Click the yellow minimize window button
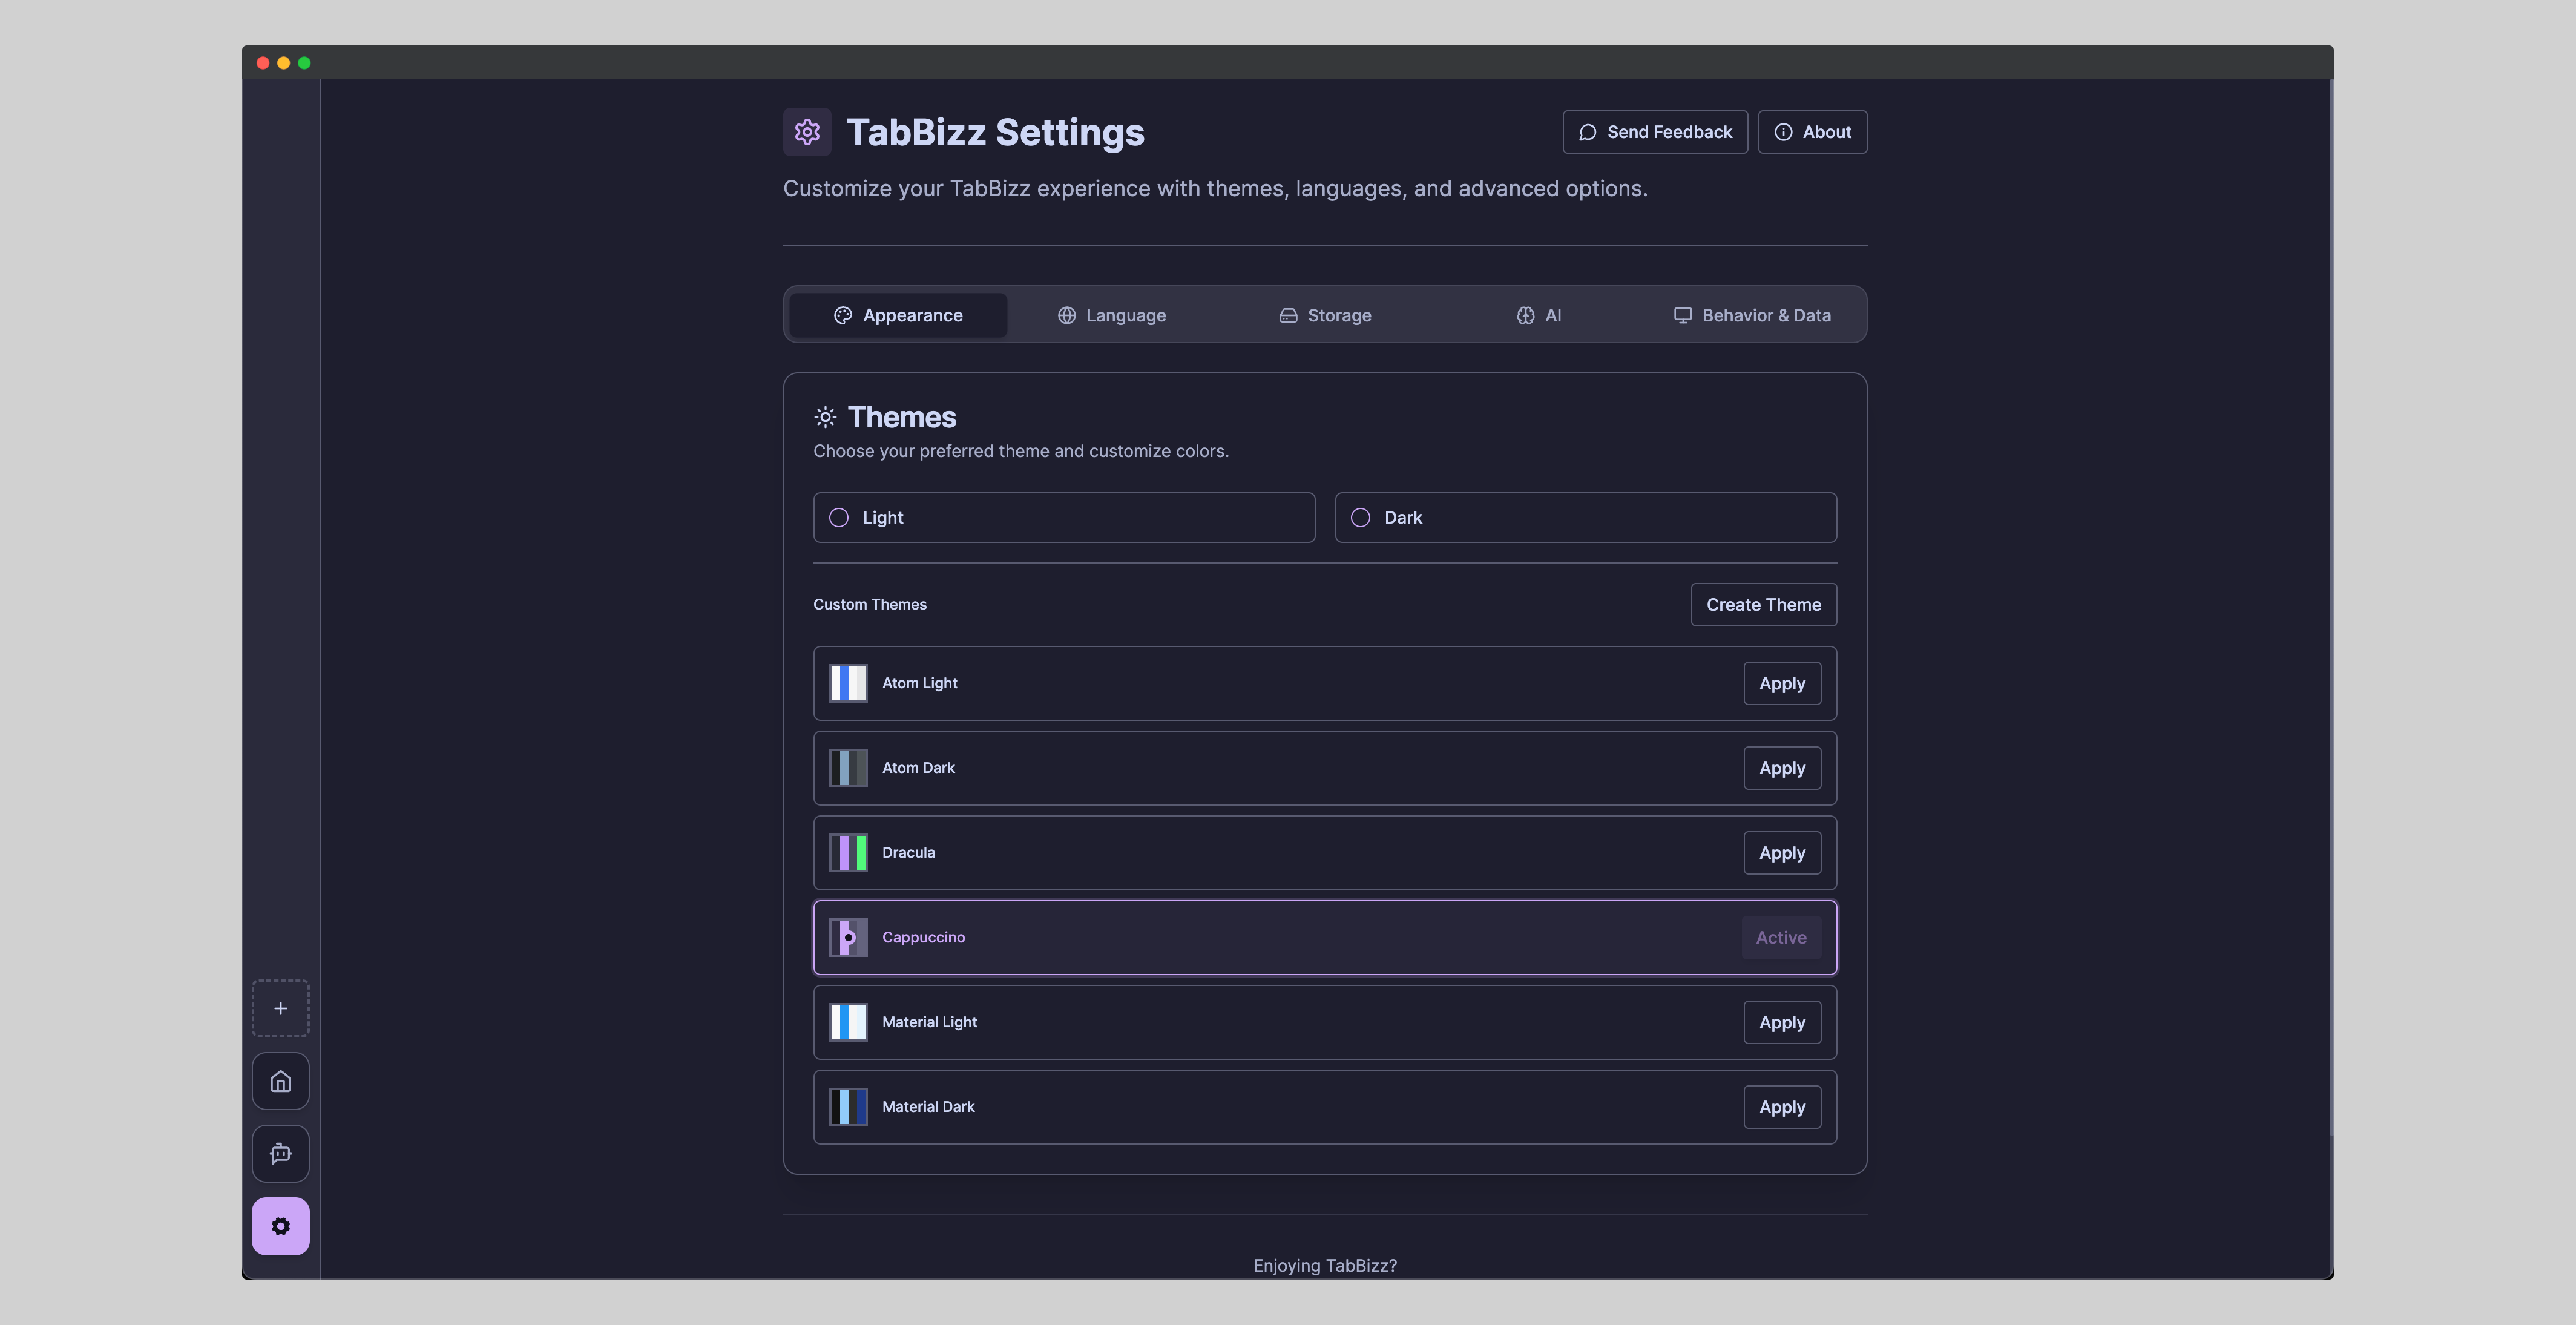The height and width of the screenshot is (1325, 2576). tap(284, 63)
